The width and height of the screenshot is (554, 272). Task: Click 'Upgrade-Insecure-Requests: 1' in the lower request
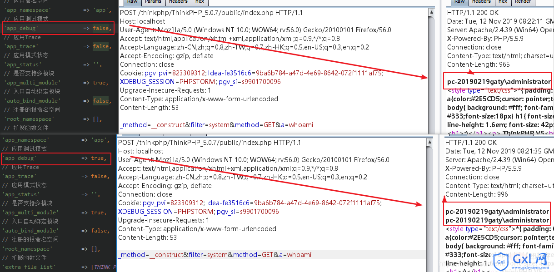pyautogui.click(x=164, y=220)
